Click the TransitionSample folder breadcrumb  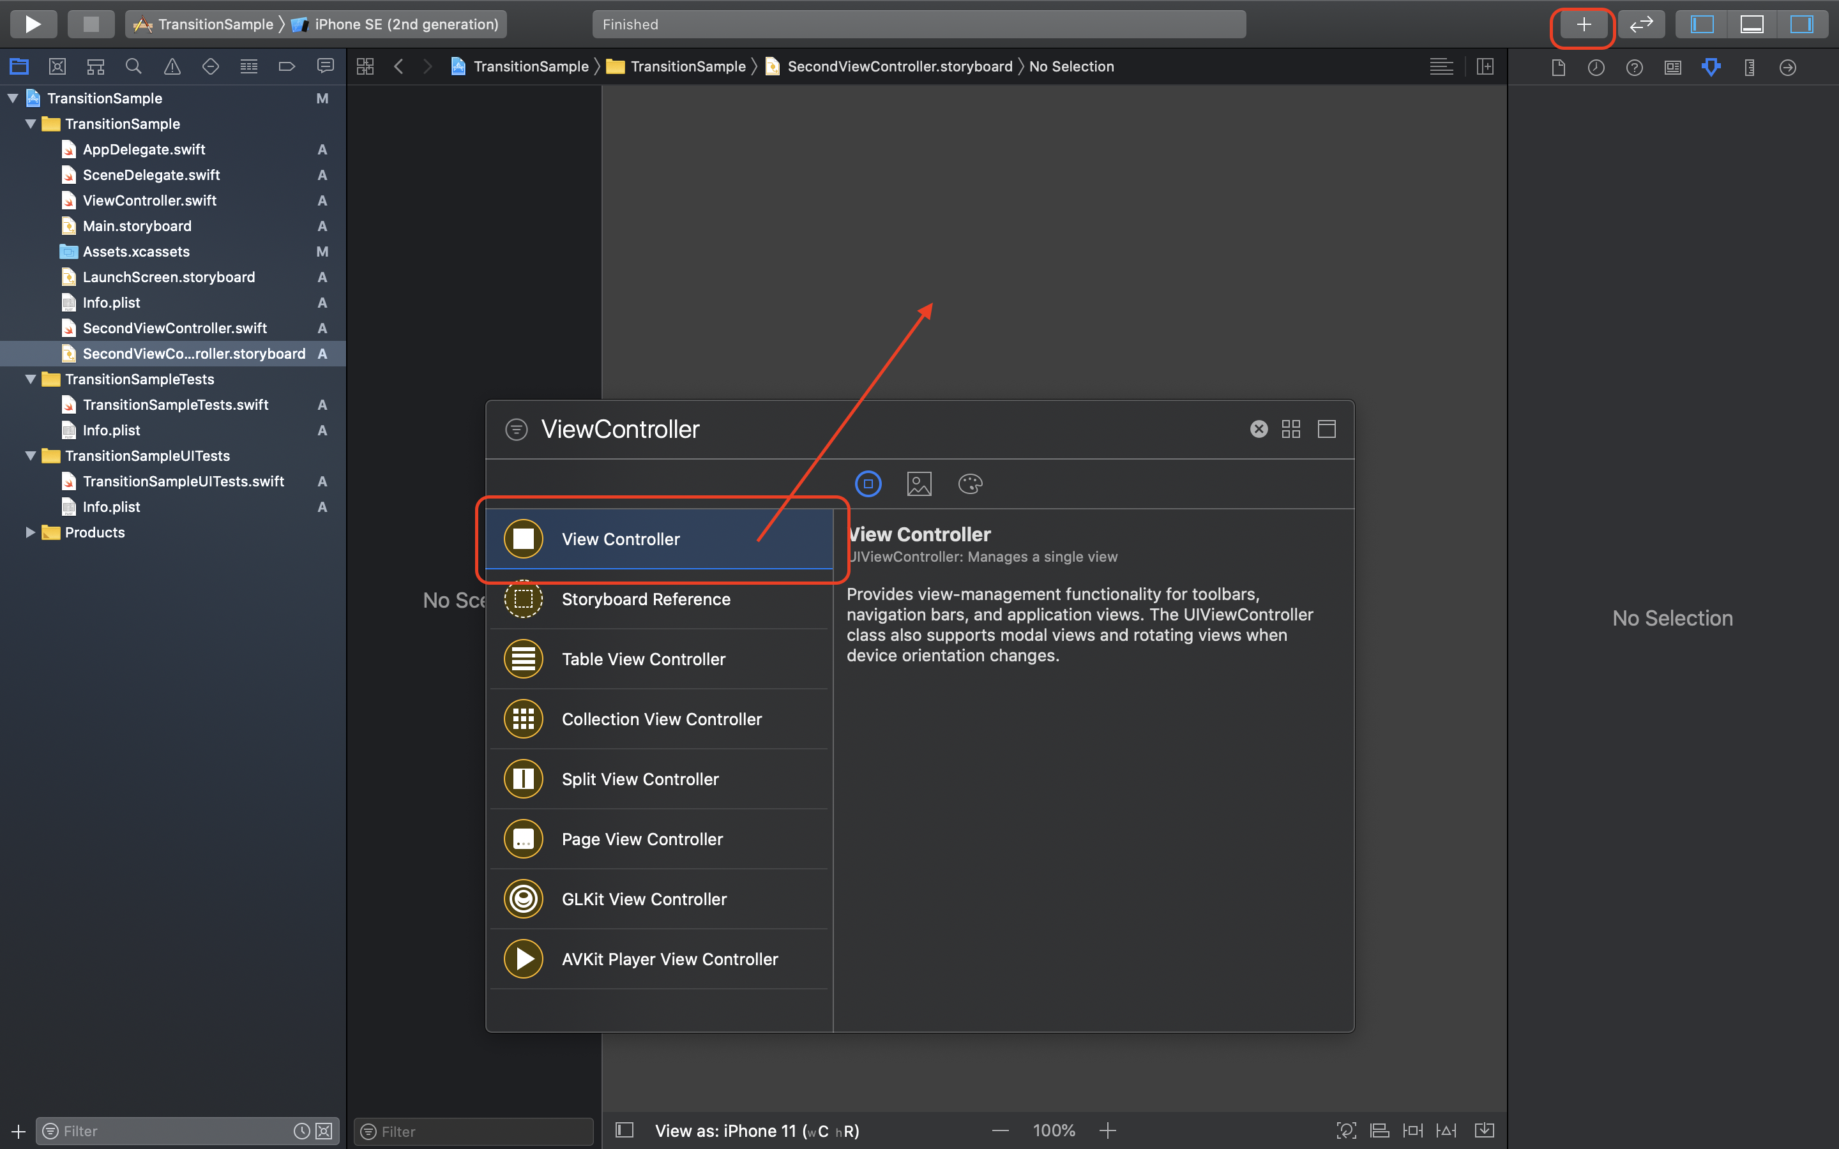tap(676, 67)
